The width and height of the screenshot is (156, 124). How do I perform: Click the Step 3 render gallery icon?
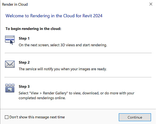tap(10, 88)
